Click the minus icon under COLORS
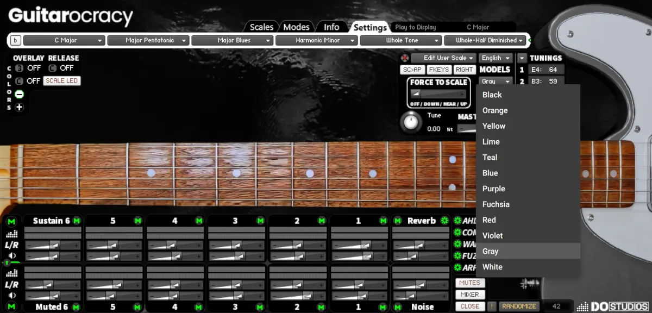The height and width of the screenshot is (313, 652). (19, 94)
